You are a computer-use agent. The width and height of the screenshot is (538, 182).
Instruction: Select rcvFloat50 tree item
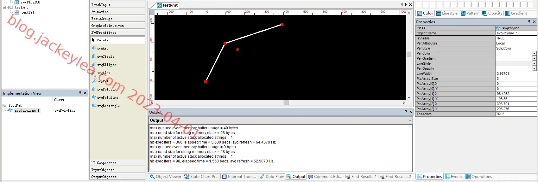(x=30, y=2)
